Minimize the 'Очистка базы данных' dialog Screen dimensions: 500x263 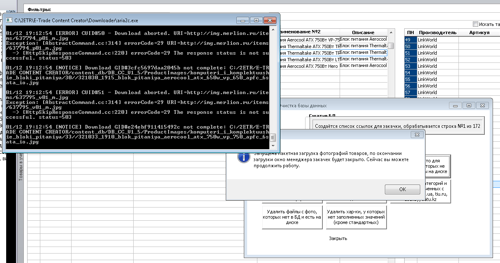(x=455, y=105)
